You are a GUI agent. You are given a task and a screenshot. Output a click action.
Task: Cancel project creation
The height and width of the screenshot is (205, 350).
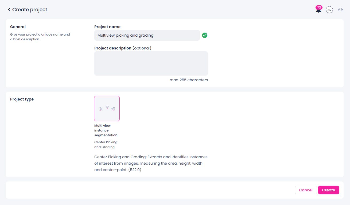point(306,190)
